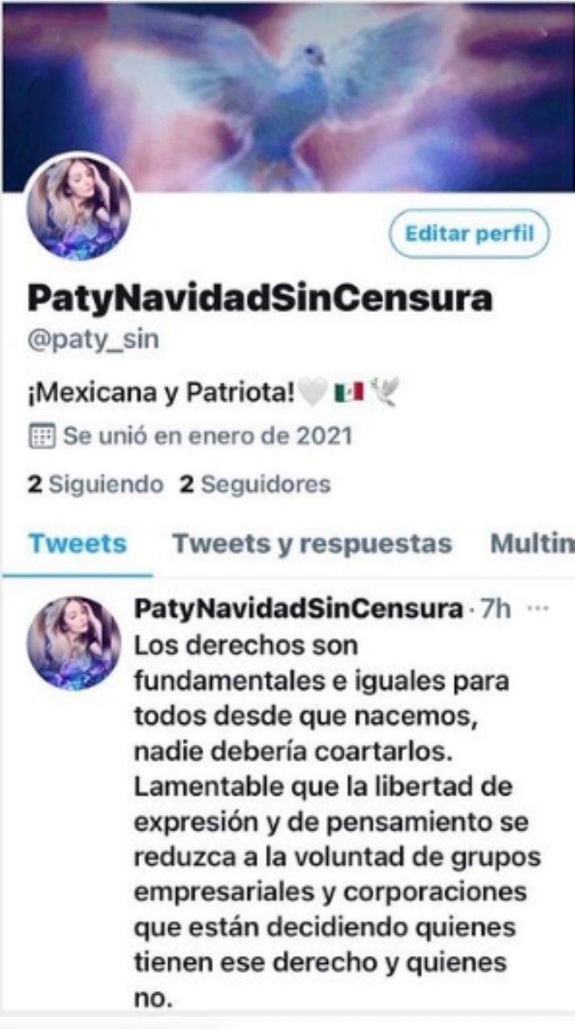
Task: Select the Tweets tab
Action: click(x=77, y=544)
